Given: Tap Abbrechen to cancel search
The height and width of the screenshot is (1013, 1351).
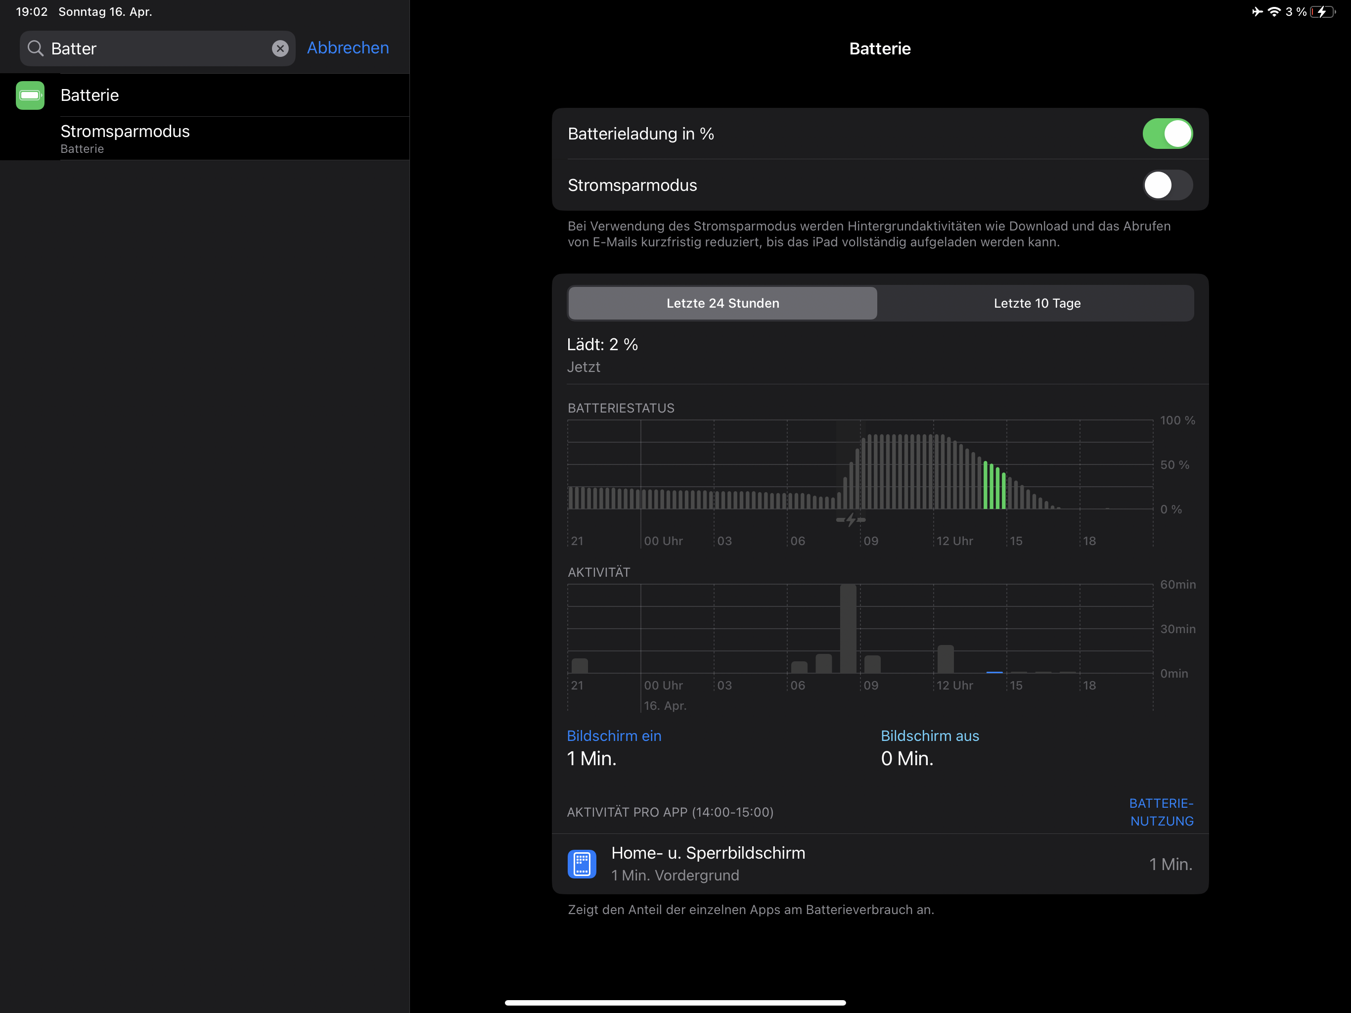Looking at the screenshot, I should coord(348,47).
